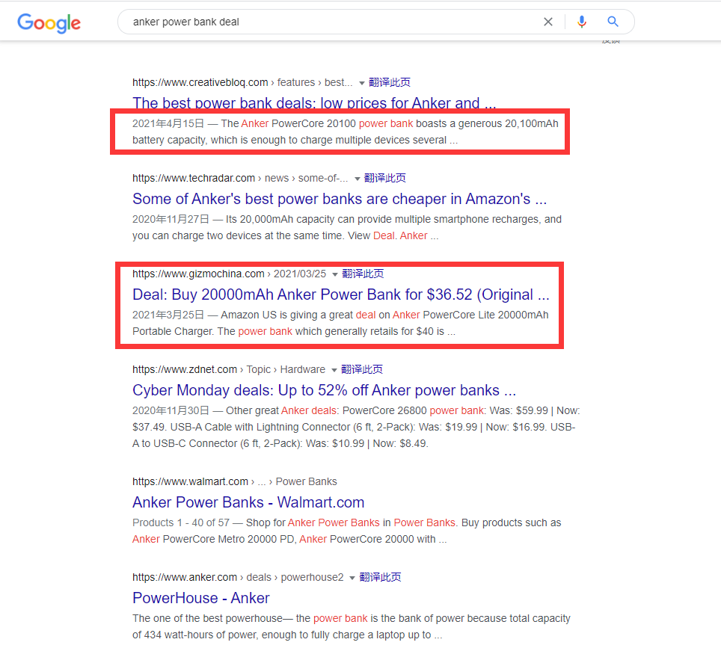Open dropdown arrow beside zdnet.com URL

pyautogui.click(x=334, y=370)
